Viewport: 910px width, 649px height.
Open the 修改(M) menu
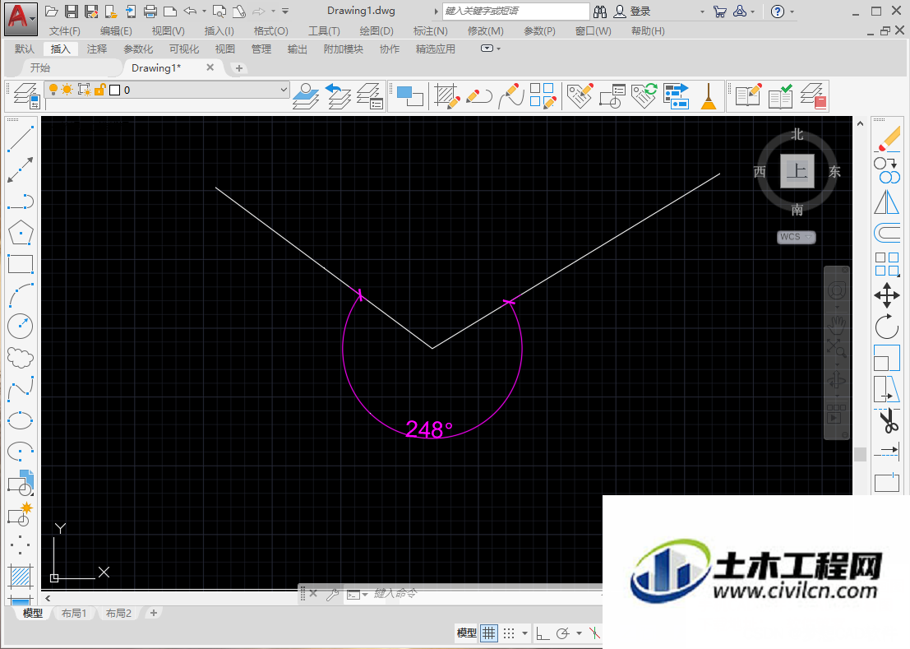point(485,30)
